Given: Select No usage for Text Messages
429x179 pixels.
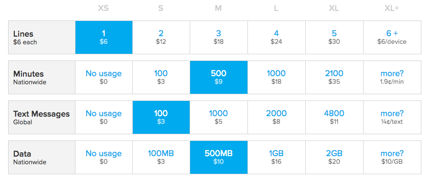Looking at the screenshot, I should (x=104, y=118).
